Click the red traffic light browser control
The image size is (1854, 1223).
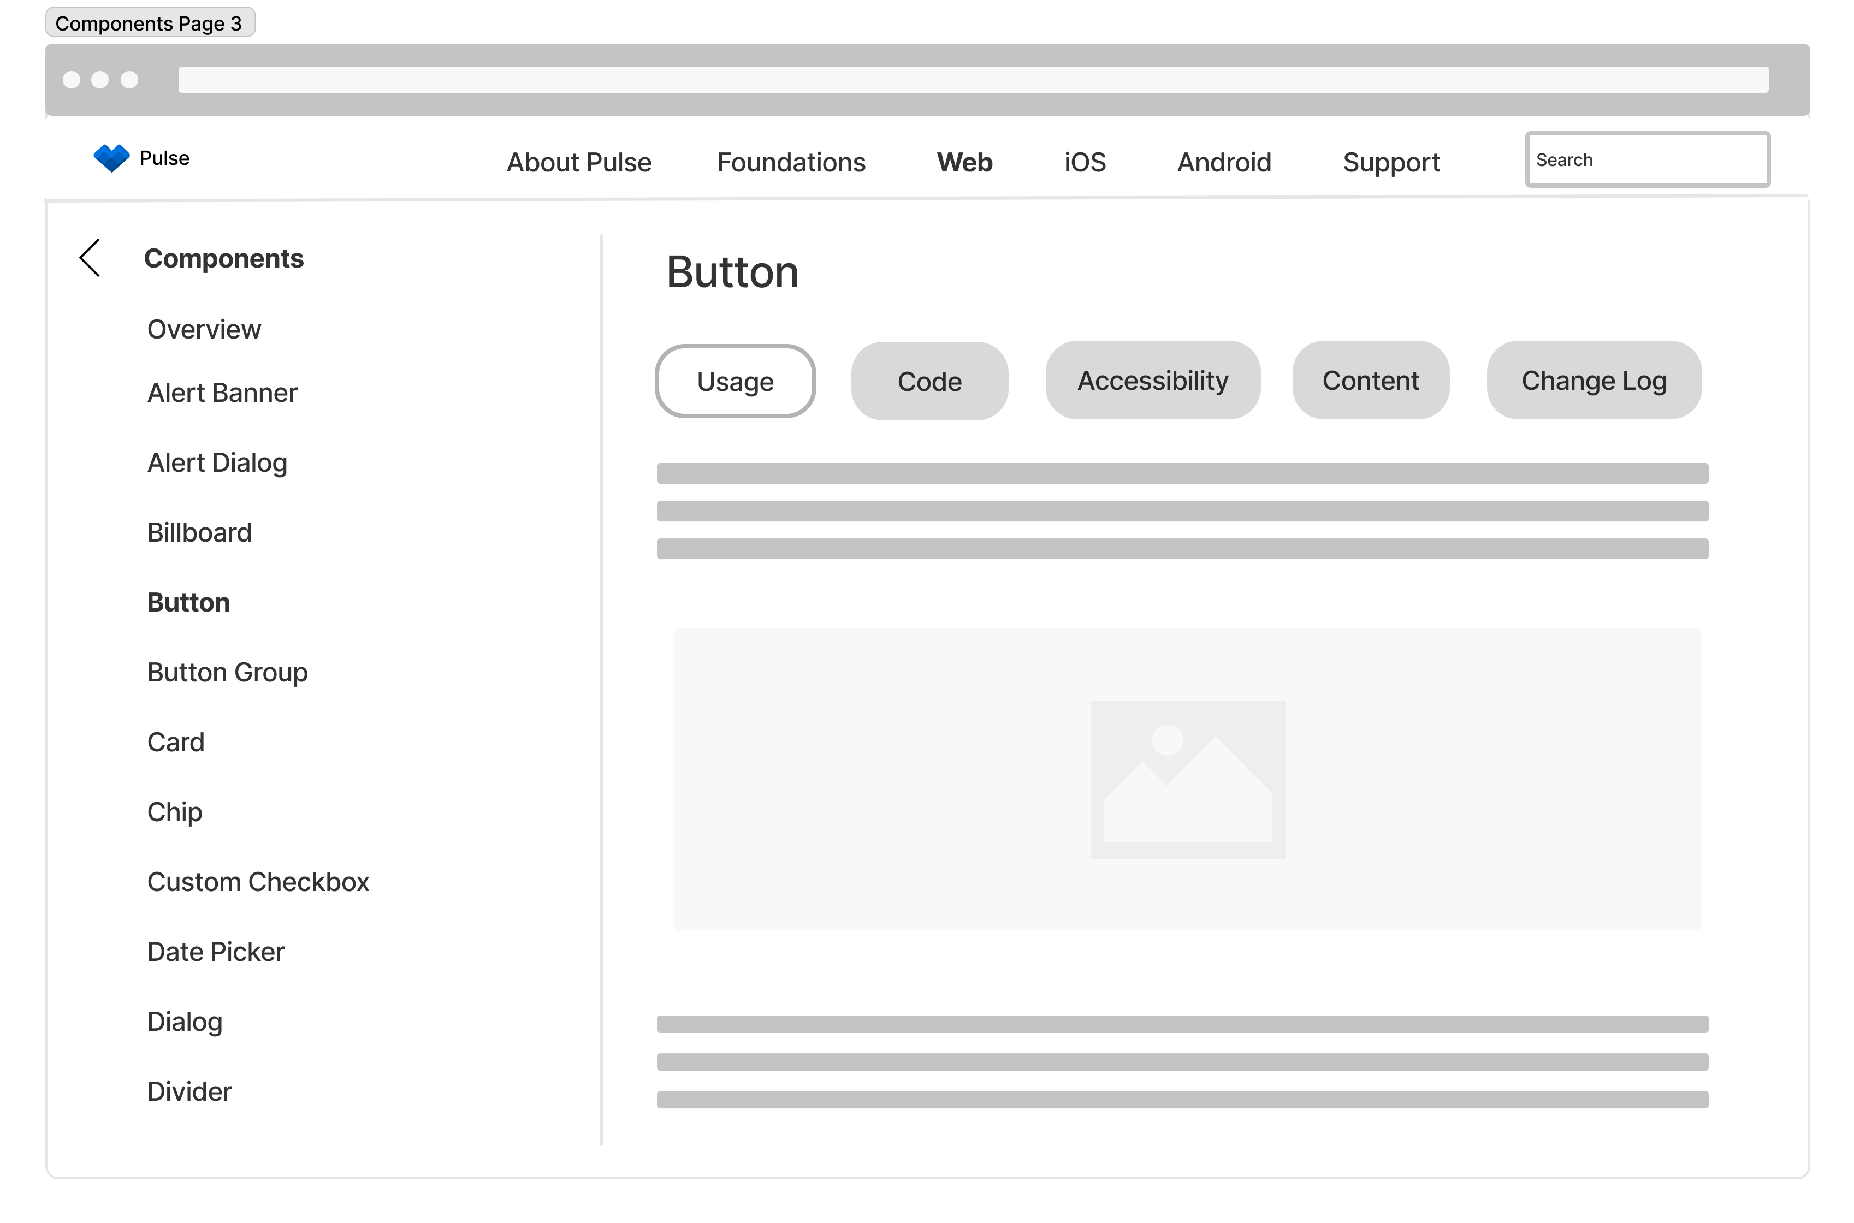point(71,80)
